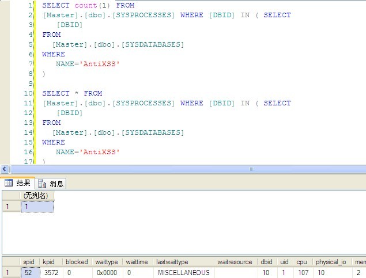Select the dbid cell showing 10
The height and width of the screenshot is (278, 366).
(267, 272)
